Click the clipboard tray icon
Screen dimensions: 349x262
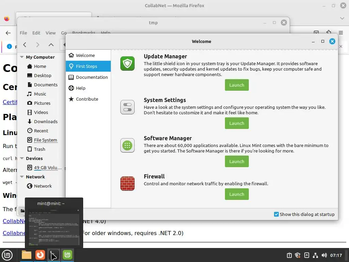coord(289,255)
